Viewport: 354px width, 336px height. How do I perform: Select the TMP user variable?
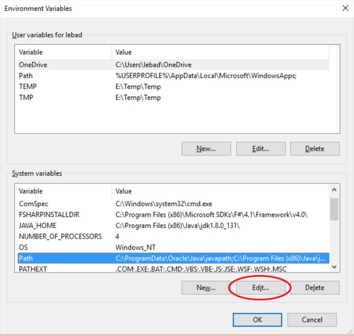click(26, 98)
